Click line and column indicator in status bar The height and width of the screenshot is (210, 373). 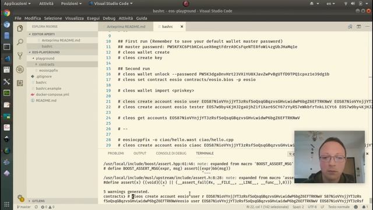click(268, 207)
